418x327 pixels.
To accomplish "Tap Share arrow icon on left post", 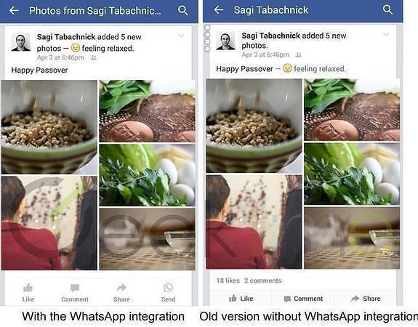I will 121,288.
